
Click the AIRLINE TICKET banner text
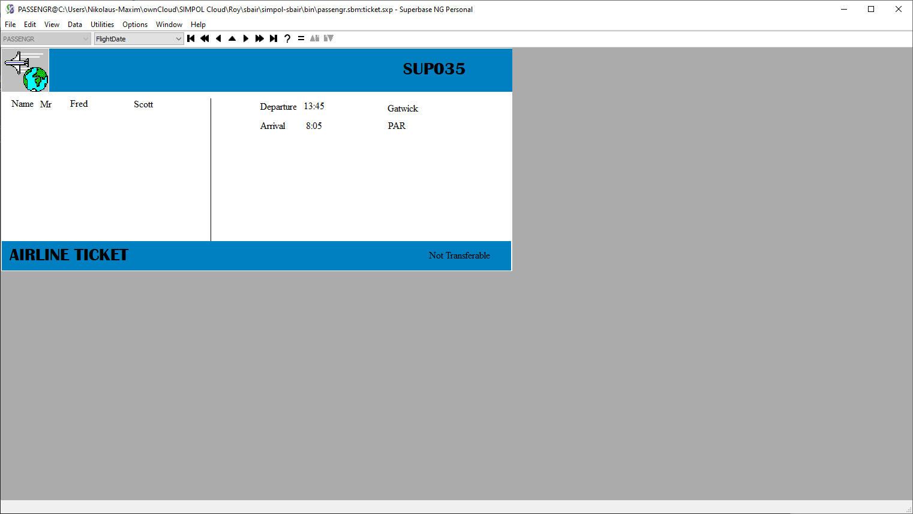pyautogui.click(x=68, y=254)
